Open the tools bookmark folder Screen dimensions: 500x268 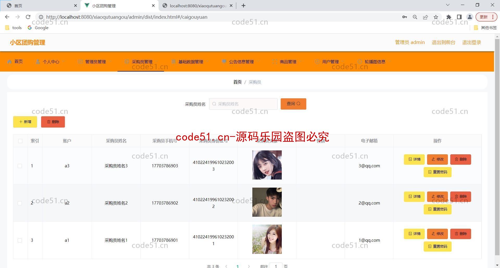point(14,28)
